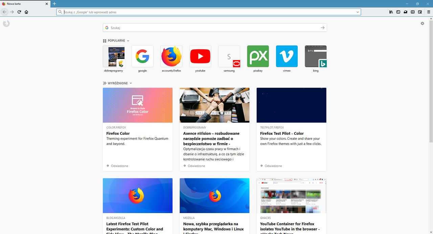Click Odwiedzone under Test Pilot card
Screen dimensions: 433x234
(x=273, y=166)
